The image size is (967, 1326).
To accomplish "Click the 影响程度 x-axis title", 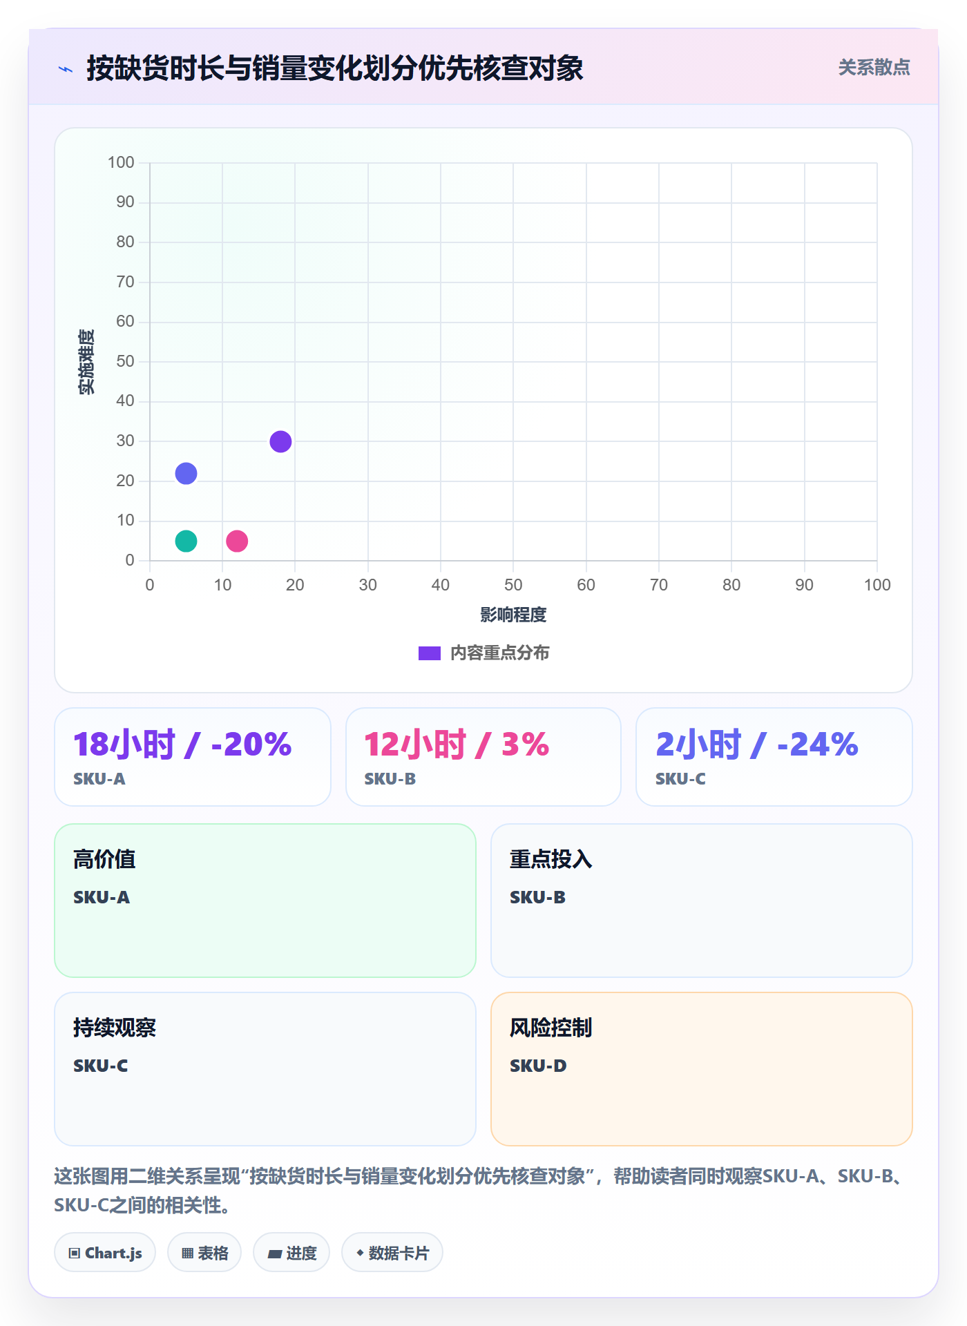I will [513, 615].
